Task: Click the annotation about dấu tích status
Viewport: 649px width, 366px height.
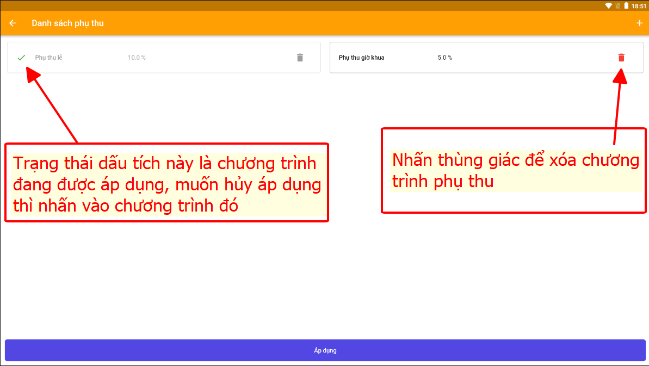Action: [166, 183]
